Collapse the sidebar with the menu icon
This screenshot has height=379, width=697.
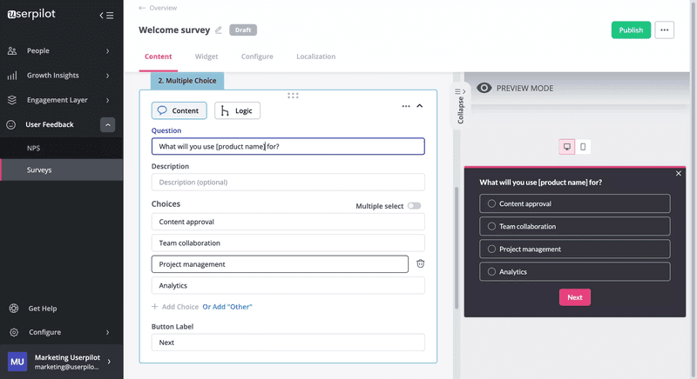(106, 16)
